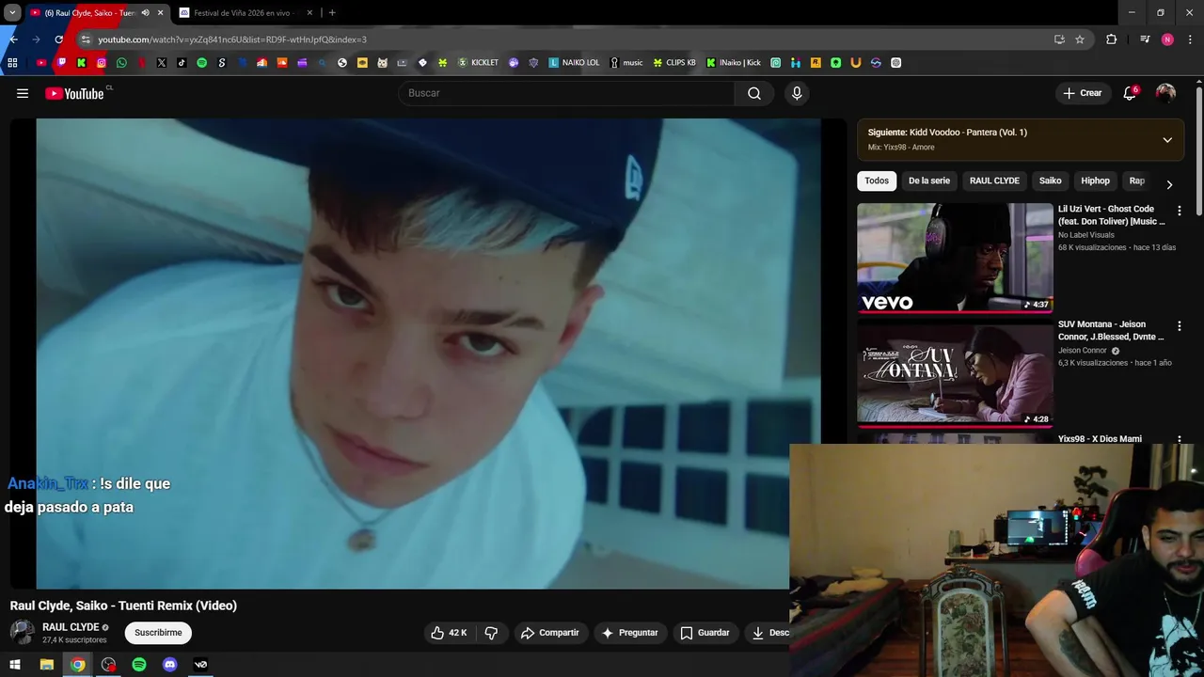Viewport: 1204px width, 677px height.
Task: Open the Instagram bookmark icon
Action: (102, 63)
